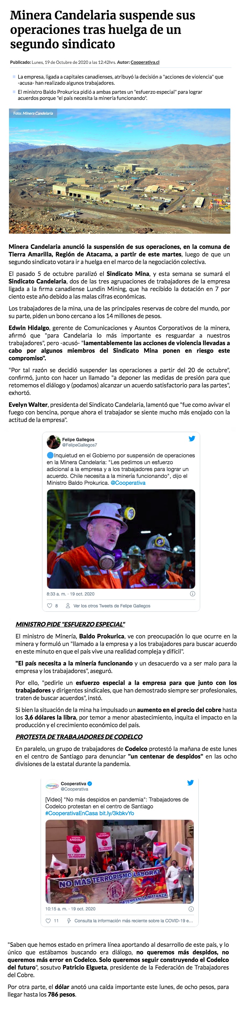Like the Felipe Gallegos tweet via heart icon
The width and height of the screenshot is (244, 1015).
(50, 606)
